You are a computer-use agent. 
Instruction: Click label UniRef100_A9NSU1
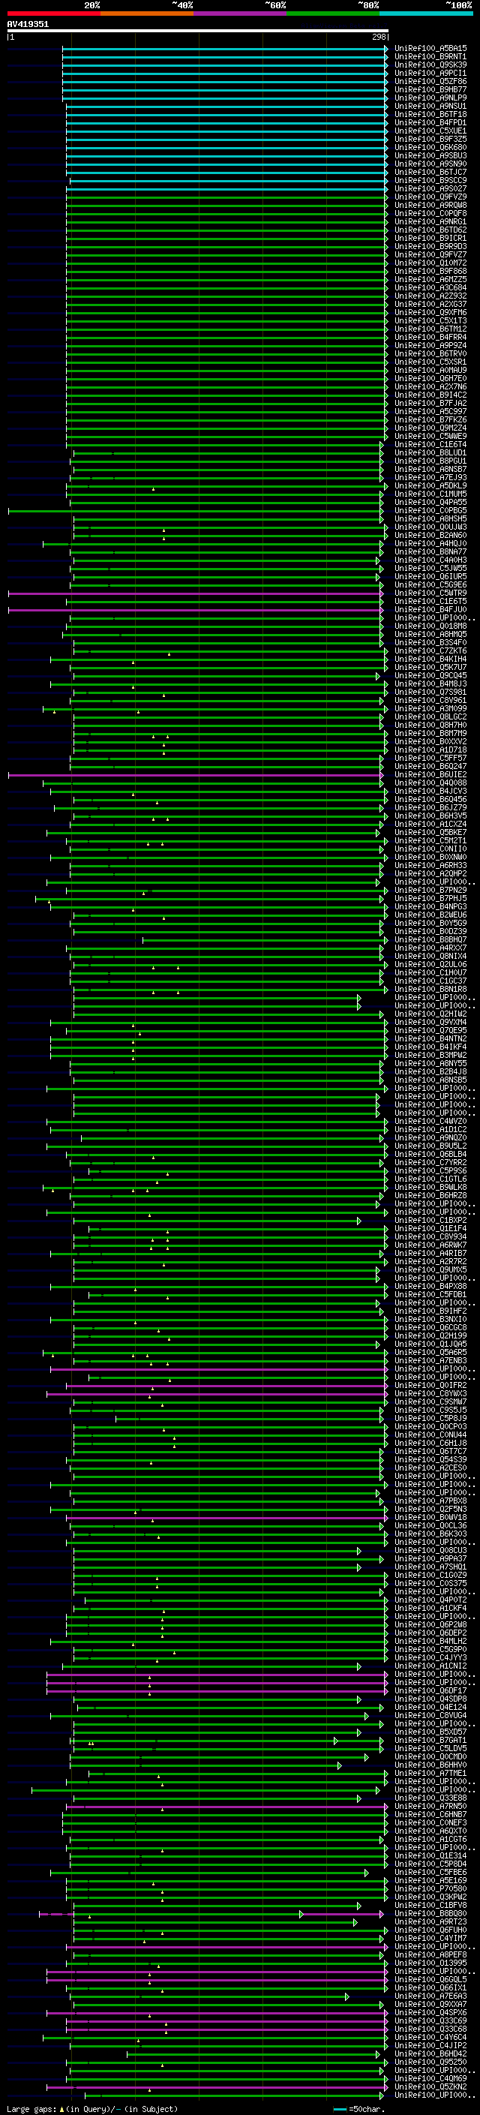(430, 106)
